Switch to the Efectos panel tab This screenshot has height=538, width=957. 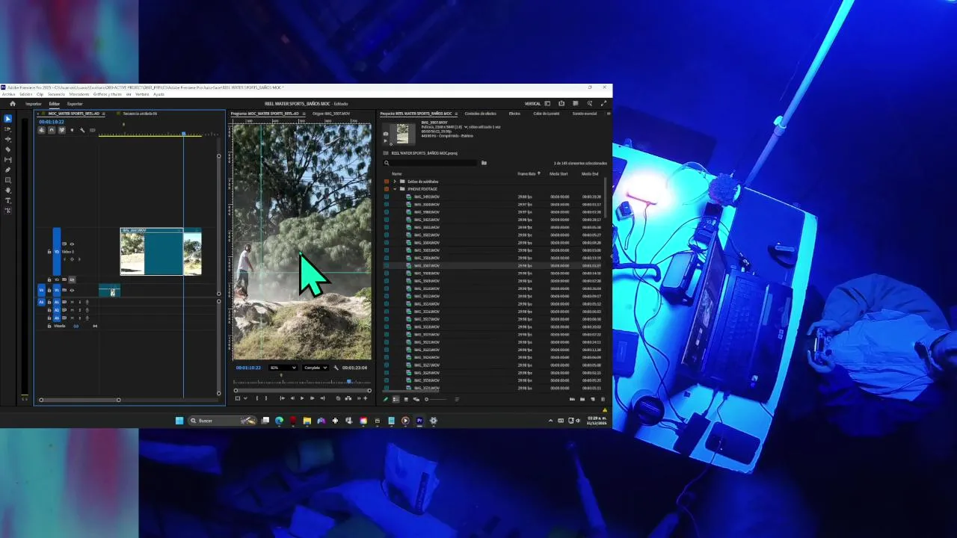tap(514, 114)
